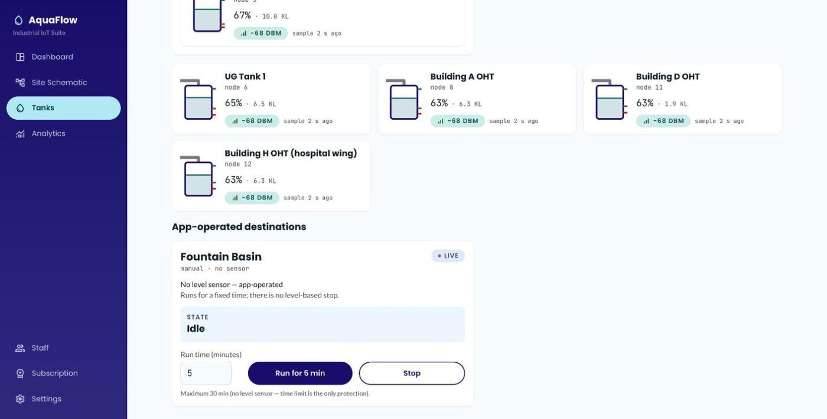The height and width of the screenshot is (419, 827).
Task: Click the UG Tank 1 tank graphic
Action: (x=198, y=99)
